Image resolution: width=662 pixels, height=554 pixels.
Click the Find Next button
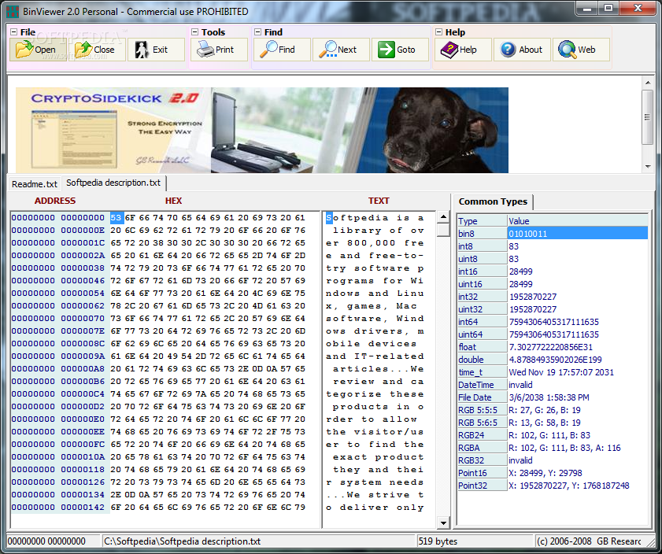point(341,50)
